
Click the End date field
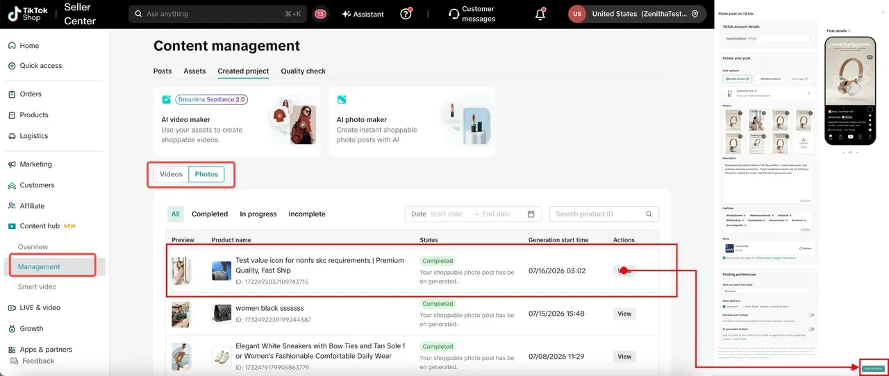(496, 214)
